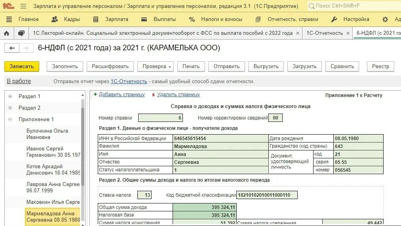Click the Реестр button

tap(380, 66)
